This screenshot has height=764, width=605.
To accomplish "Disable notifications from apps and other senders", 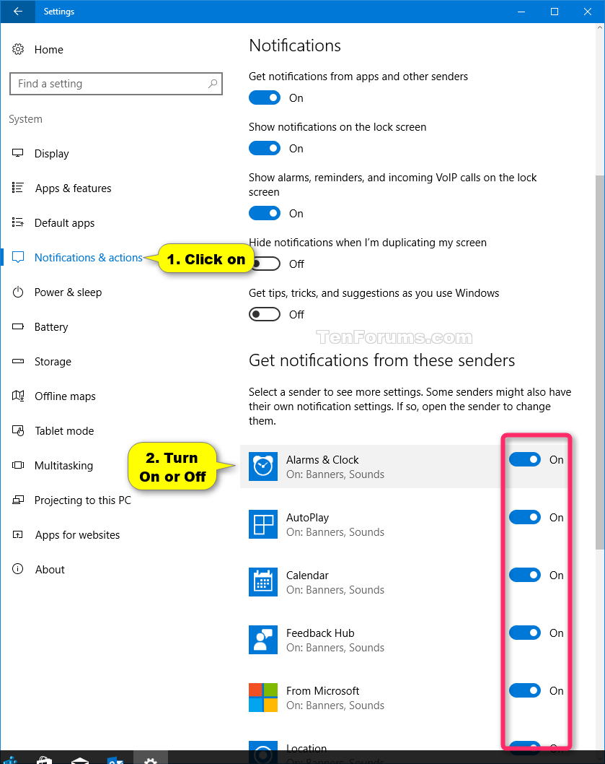I will [265, 97].
